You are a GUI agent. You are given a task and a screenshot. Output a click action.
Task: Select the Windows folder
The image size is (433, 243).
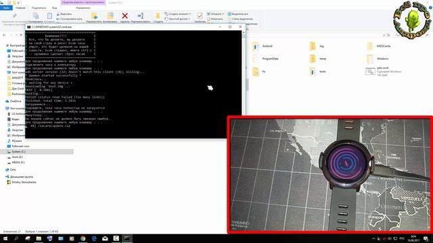coord(378,59)
